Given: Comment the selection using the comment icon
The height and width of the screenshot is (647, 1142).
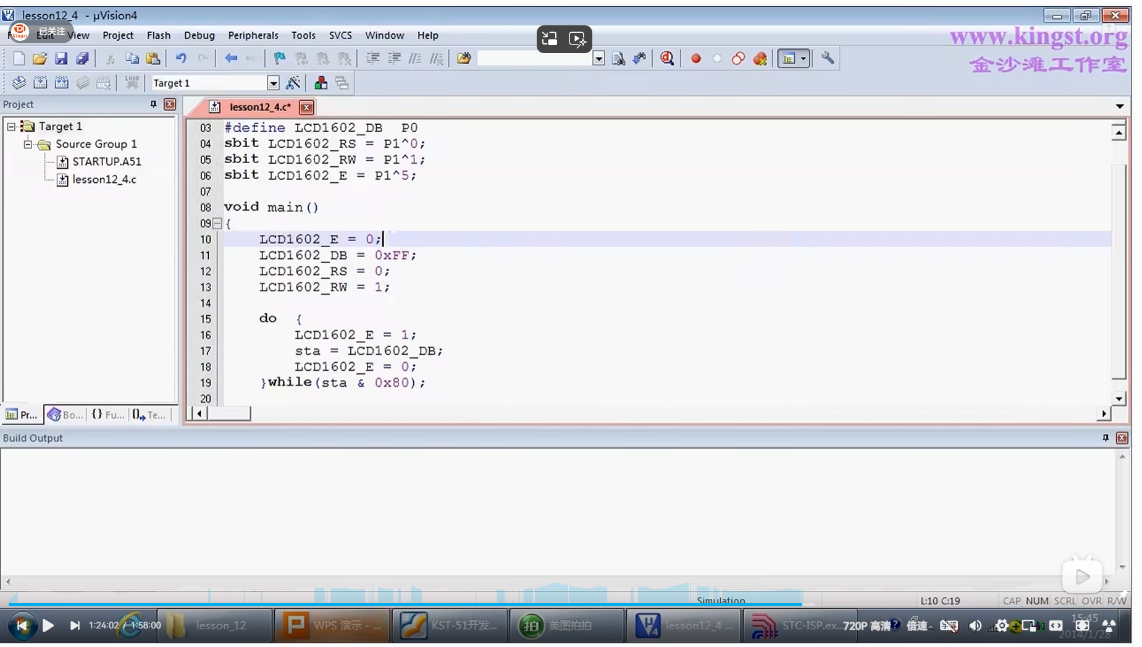Looking at the screenshot, I should pyautogui.click(x=415, y=59).
